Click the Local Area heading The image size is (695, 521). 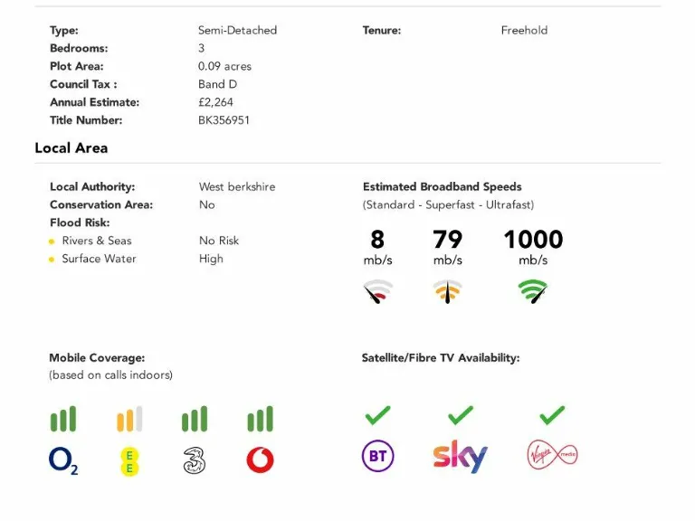point(71,148)
